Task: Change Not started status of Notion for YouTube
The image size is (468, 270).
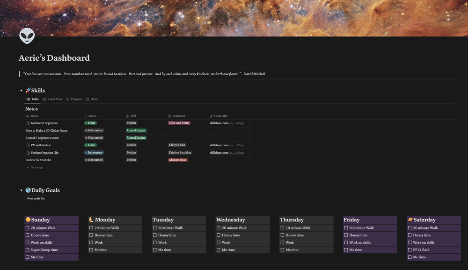Action: [x=94, y=160]
